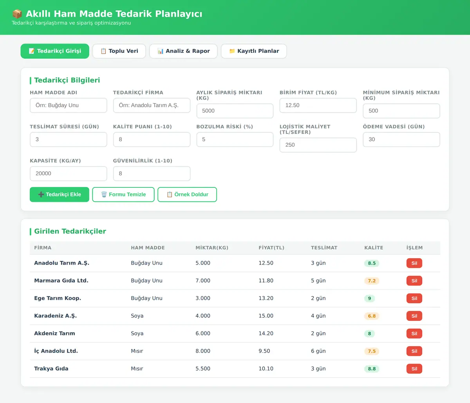Click the Tedarikçi Firma input field
470x403 pixels.
[152, 106]
